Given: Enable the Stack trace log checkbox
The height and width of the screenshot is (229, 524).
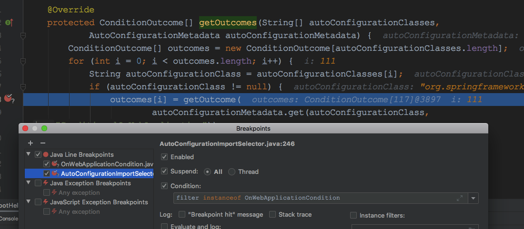Looking at the screenshot, I should [x=272, y=214].
